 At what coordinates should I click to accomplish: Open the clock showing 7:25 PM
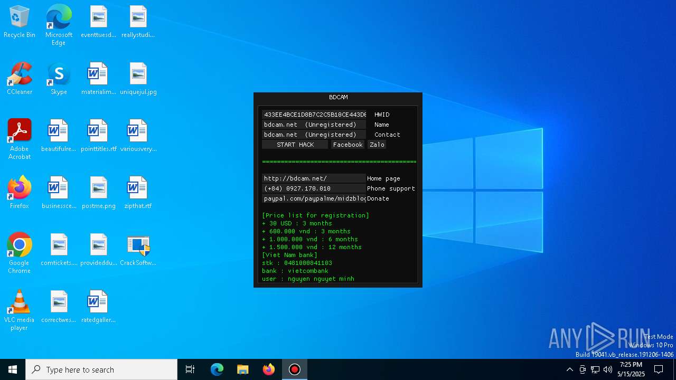[631, 369]
